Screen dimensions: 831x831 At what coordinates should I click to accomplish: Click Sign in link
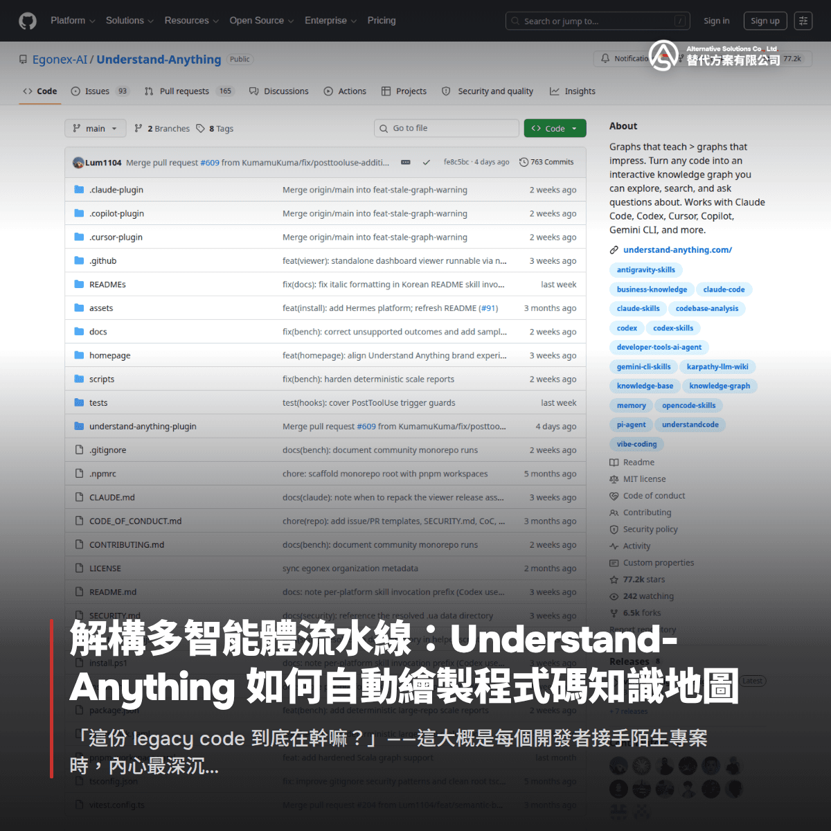coord(717,21)
